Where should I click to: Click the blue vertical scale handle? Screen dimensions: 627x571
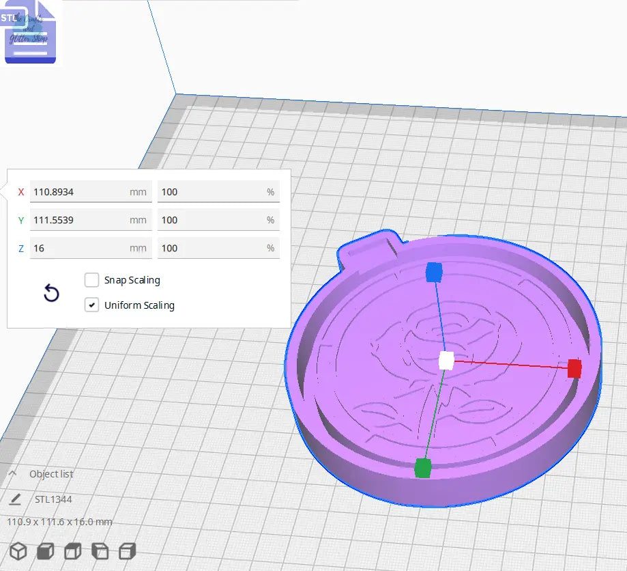coord(433,273)
